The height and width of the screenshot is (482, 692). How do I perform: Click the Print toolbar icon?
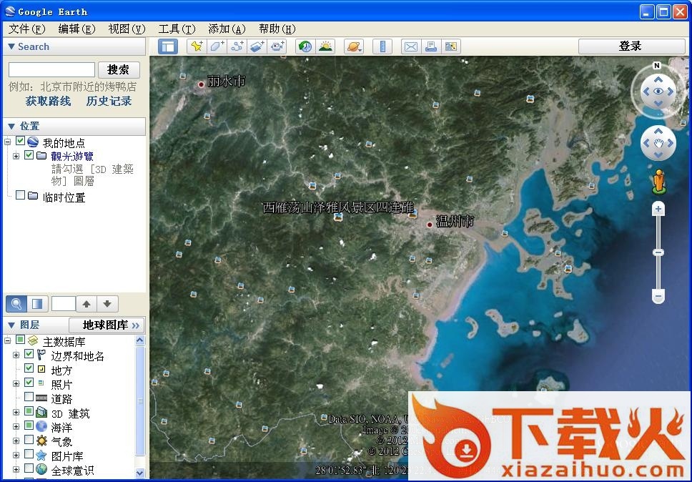tap(430, 46)
